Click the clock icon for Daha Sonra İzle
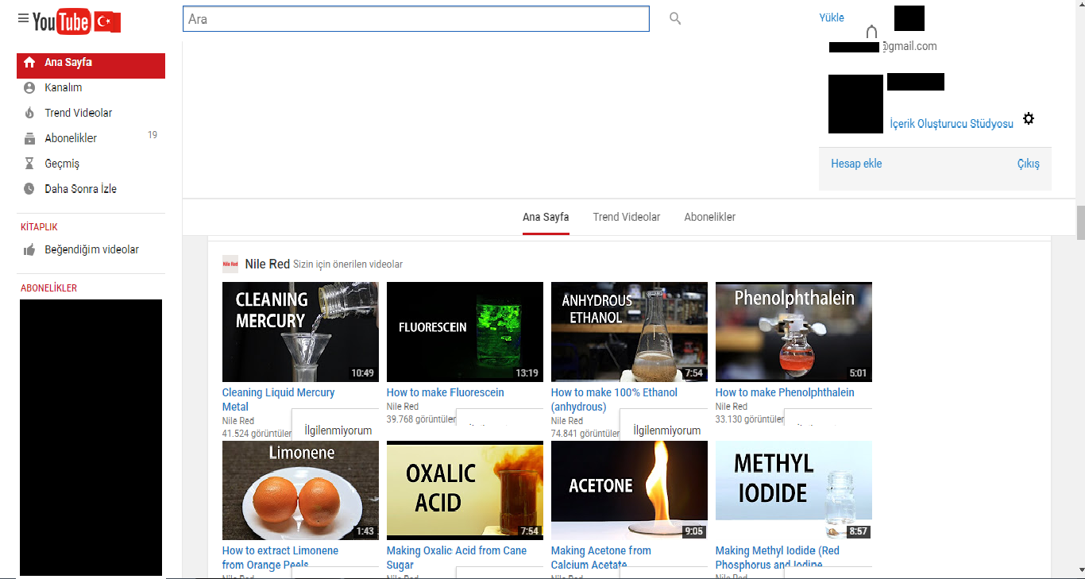The image size is (1085, 579). point(29,189)
